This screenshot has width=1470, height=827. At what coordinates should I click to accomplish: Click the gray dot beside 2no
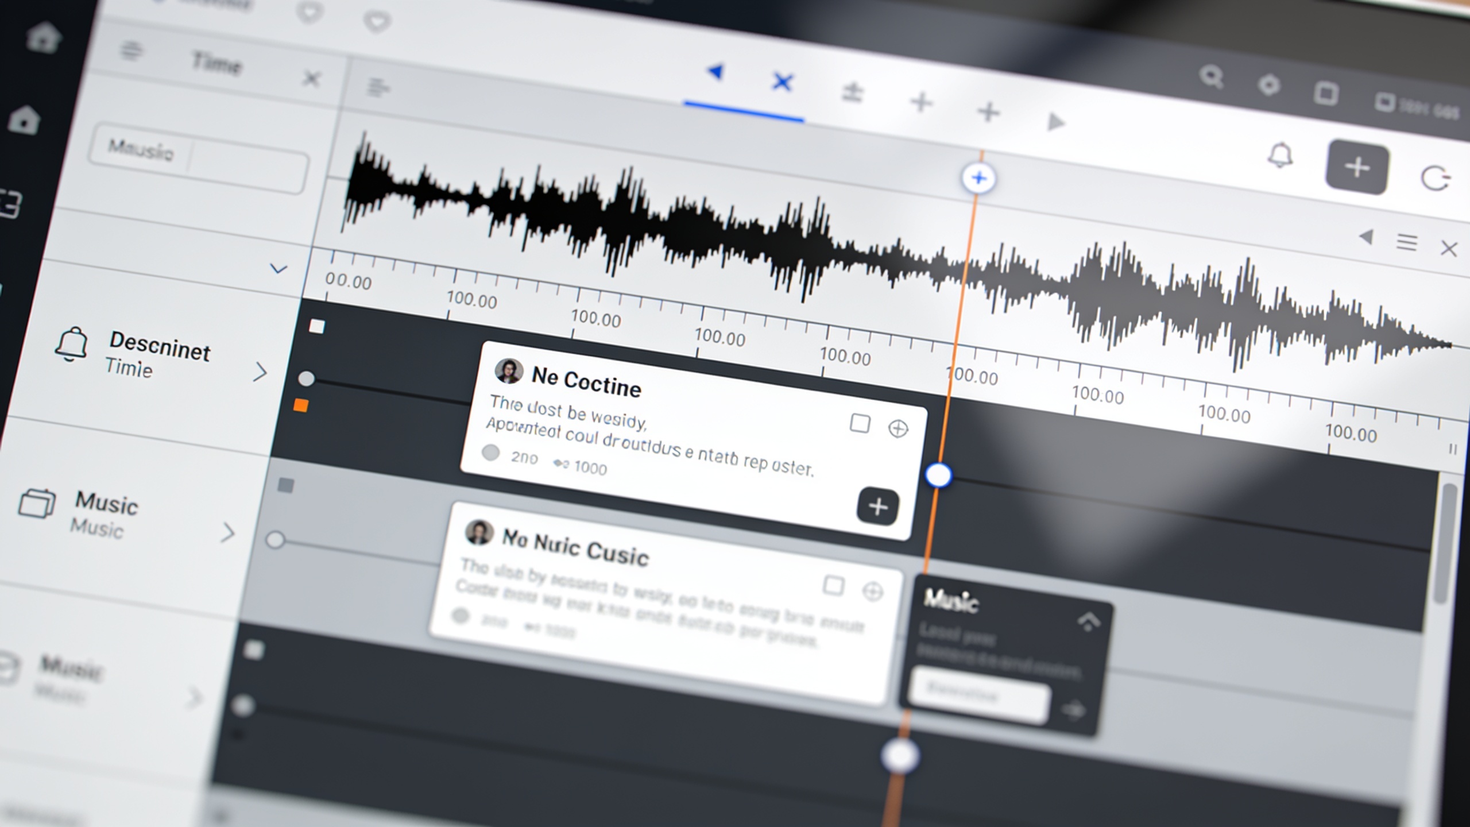(490, 453)
